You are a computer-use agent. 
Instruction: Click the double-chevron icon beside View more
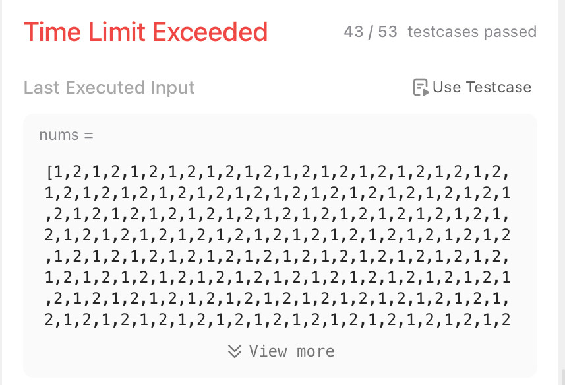point(235,351)
